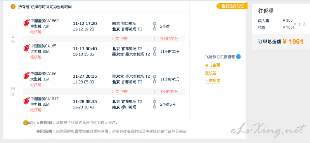Click route connector icon beside 2小时5分
This screenshot has width=310, height=143.
point(155,105)
